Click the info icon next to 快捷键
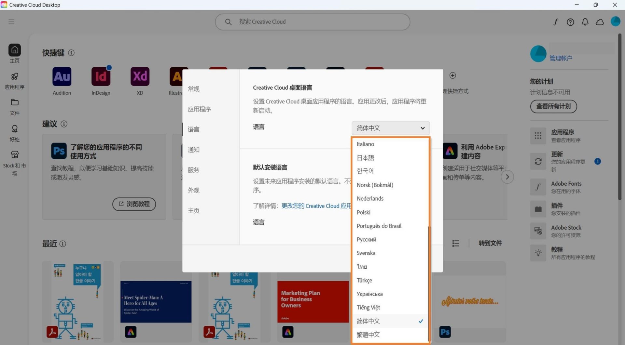 click(71, 53)
